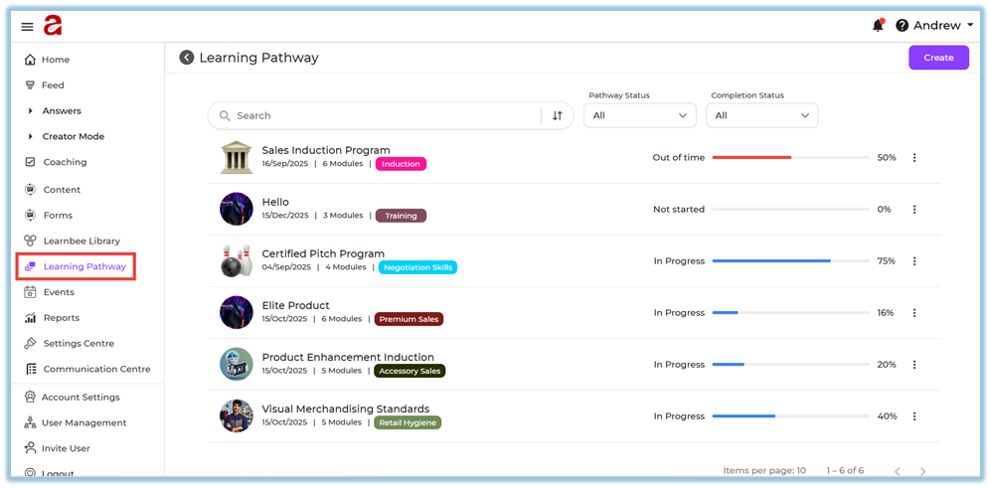Expand the Completion Status dropdown
This screenshot has width=991, height=488.
click(x=761, y=116)
